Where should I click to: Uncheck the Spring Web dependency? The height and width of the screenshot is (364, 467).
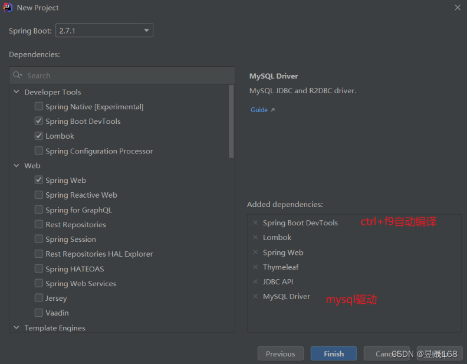(39, 180)
